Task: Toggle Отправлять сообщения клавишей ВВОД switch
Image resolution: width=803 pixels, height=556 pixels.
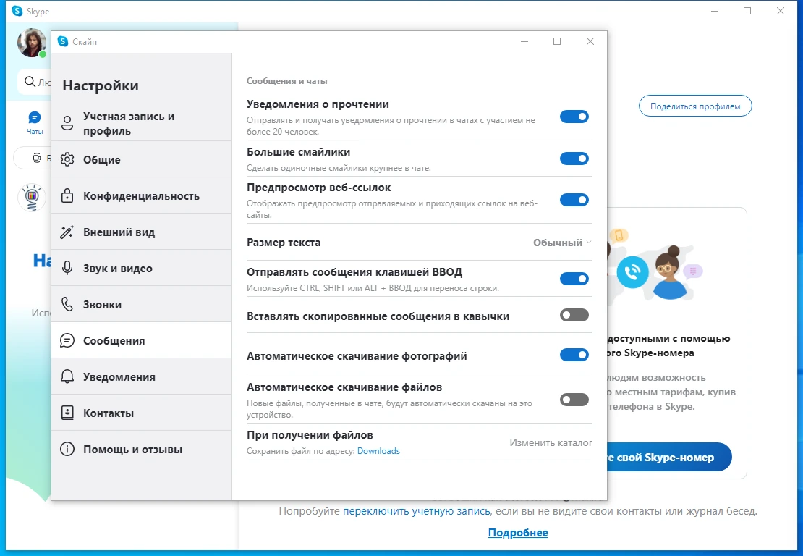Action: (574, 279)
